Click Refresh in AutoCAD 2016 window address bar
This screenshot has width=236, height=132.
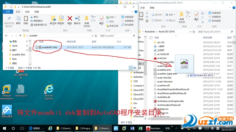[194, 32]
